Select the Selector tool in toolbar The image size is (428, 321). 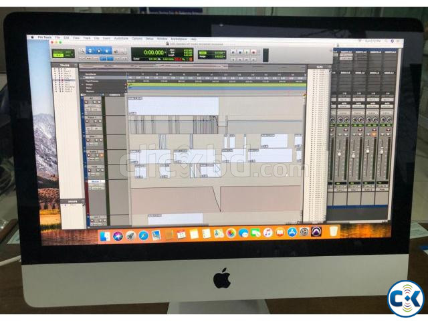point(98,51)
